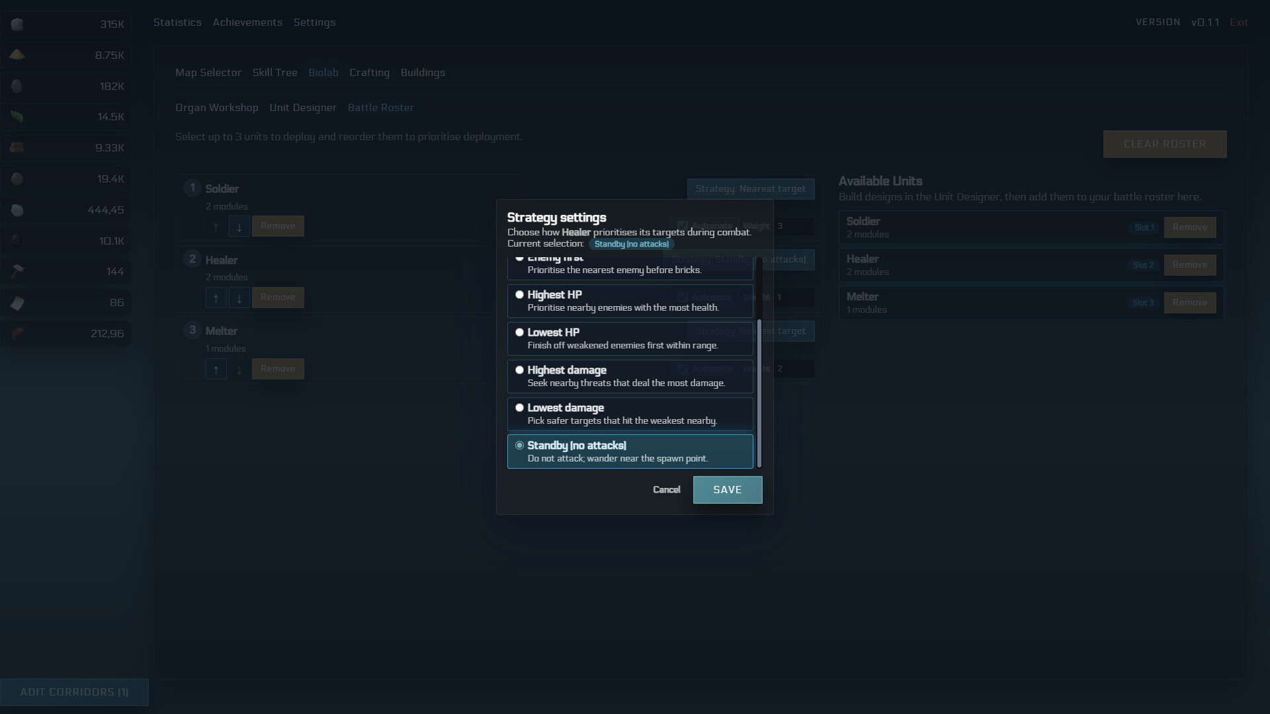Screen dimensions: 1270x714
Task: Click the red chili resource icon
Action: (18, 333)
